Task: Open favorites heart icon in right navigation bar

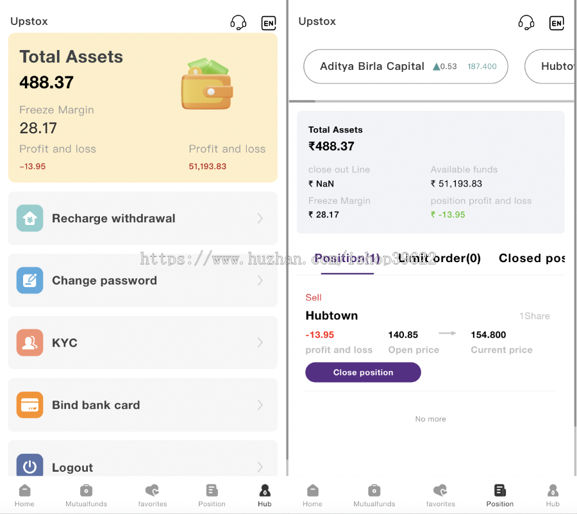Action: (x=440, y=495)
